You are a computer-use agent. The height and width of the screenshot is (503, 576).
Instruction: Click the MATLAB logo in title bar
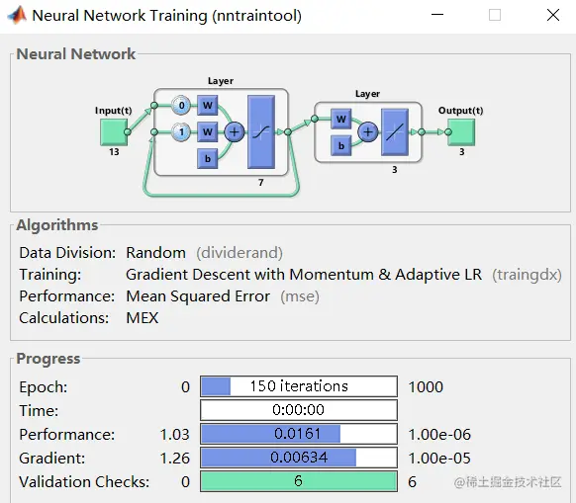click(17, 15)
